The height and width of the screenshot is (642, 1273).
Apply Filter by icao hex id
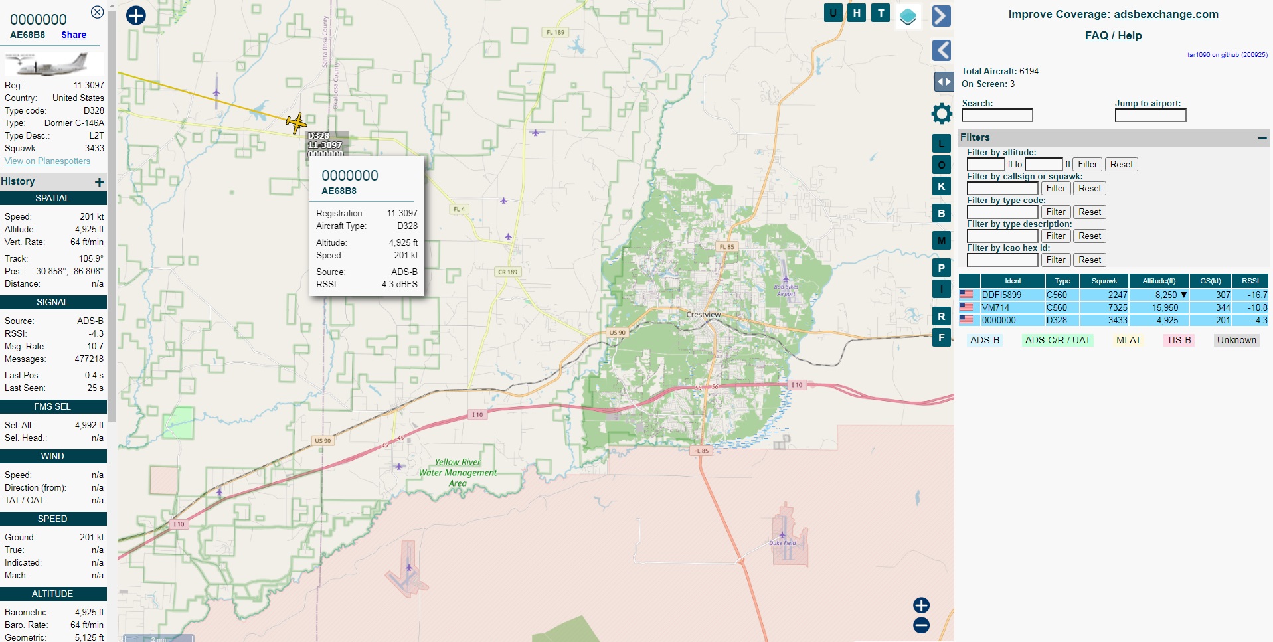click(1056, 260)
